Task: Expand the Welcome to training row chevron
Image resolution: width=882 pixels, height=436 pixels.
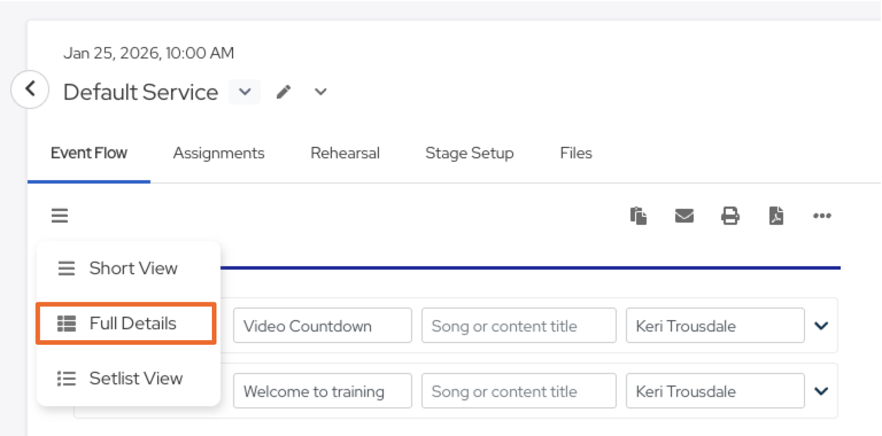Action: coord(821,391)
